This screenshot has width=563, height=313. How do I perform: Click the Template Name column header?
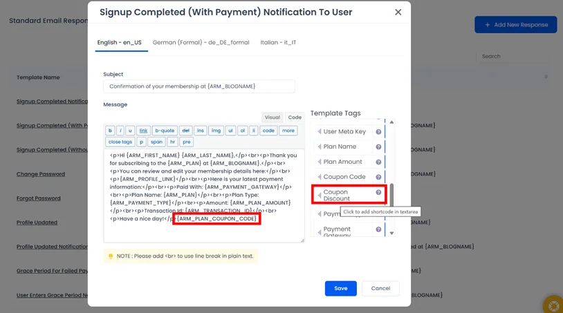coord(38,77)
